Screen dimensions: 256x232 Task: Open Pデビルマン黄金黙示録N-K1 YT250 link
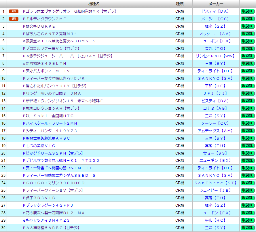[x=61, y=161]
